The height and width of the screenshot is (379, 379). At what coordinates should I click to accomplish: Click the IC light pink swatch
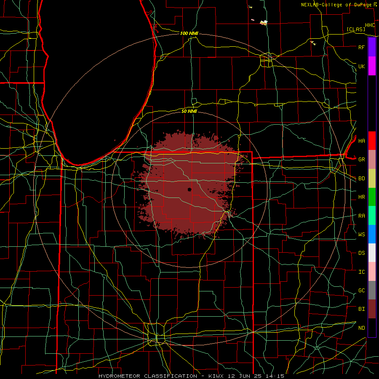coord(372,272)
